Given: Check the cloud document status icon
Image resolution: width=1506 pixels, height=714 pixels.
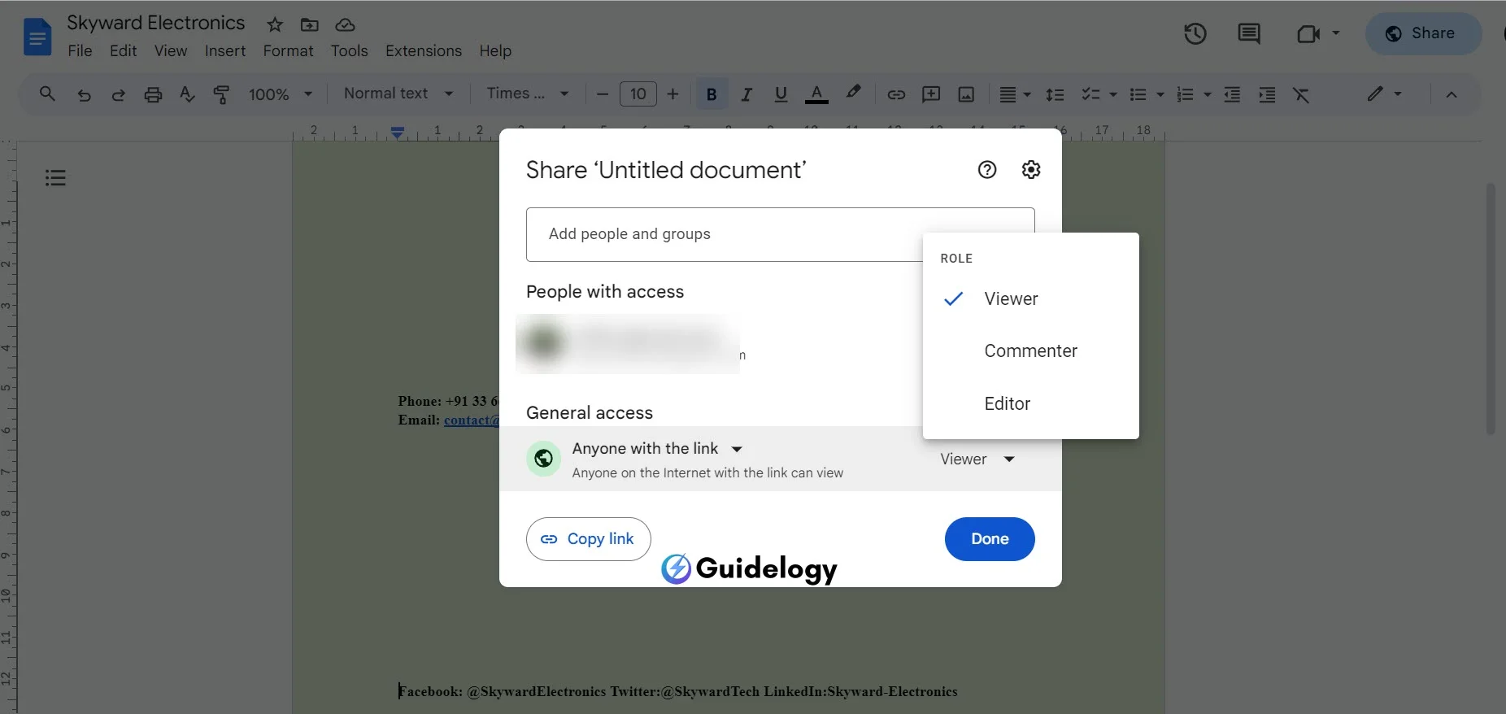Looking at the screenshot, I should (x=345, y=24).
